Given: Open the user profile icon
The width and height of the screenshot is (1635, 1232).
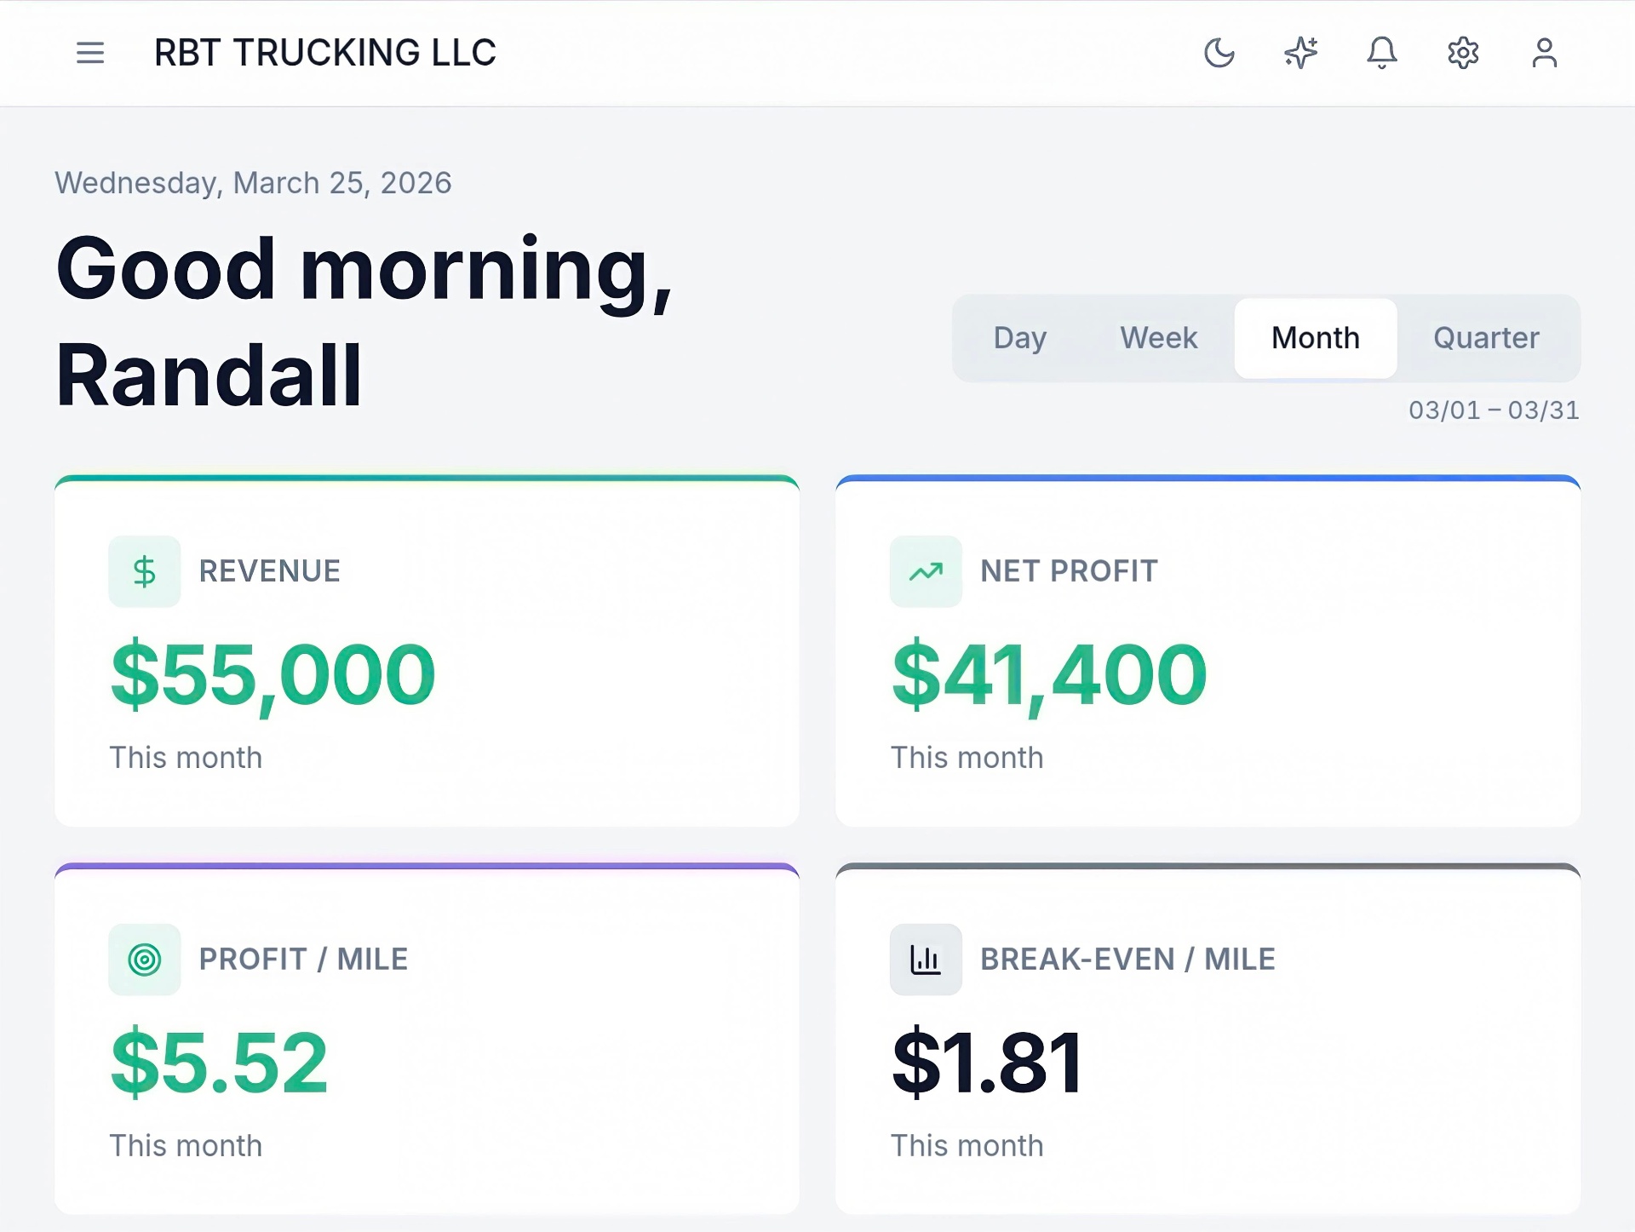Looking at the screenshot, I should 1545,53.
